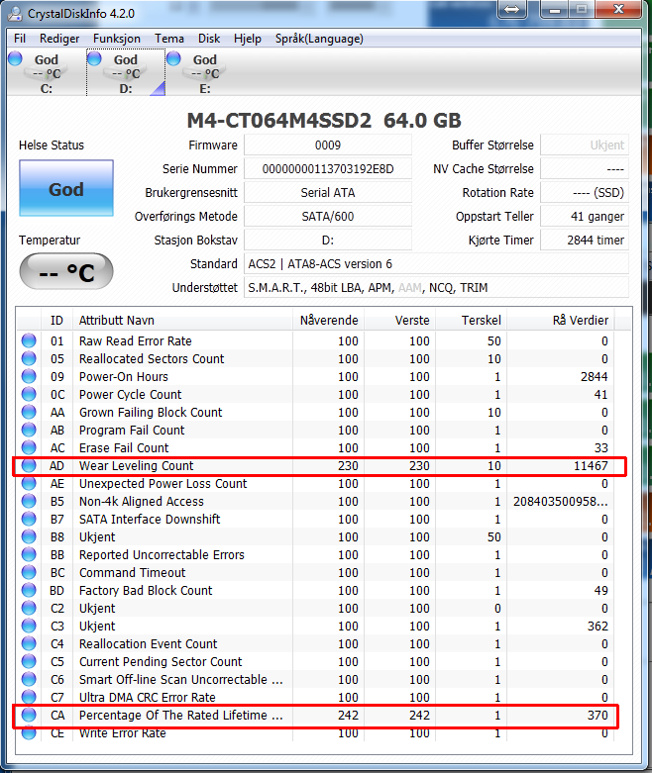The height and width of the screenshot is (773, 652).
Task: Click status icon for row C2 Ukjent
Action: [x=29, y=608]
